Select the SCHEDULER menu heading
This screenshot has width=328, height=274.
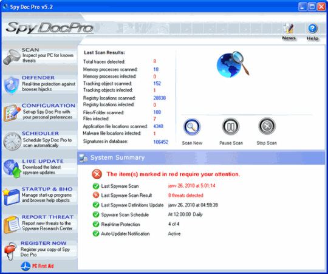[x=40, y=133]
